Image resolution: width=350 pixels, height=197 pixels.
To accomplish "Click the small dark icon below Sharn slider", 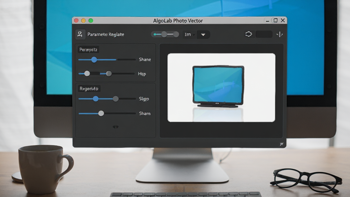I will pyautogui.click(x=116, y=127).
